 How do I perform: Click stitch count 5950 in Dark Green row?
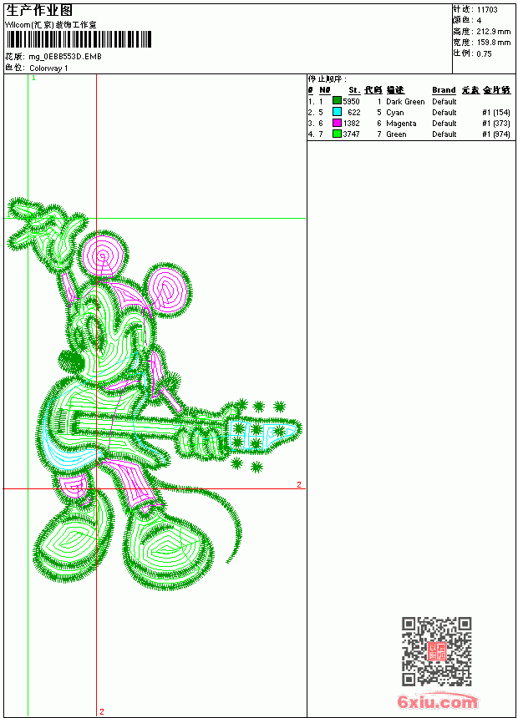click(x=351, y=101)
